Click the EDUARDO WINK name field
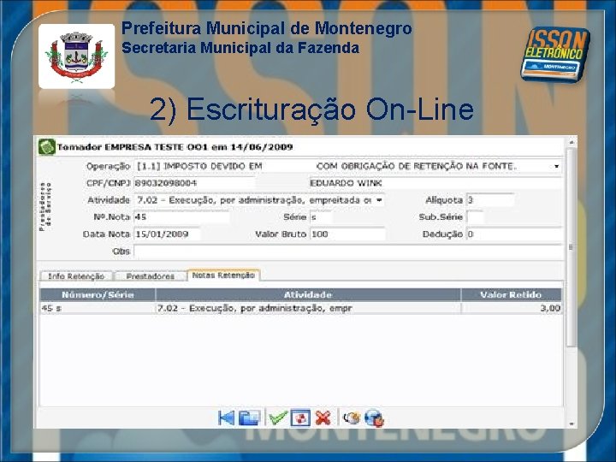This screenshot has width=616, height=462. tap(435, 183)
